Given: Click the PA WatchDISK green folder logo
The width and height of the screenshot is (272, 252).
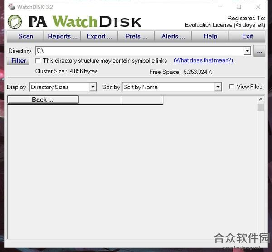Looking at the screenshot, I should [15, 22].
